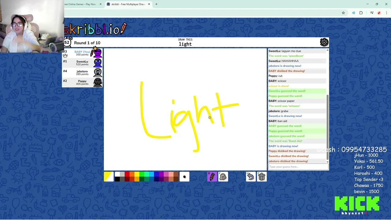Viewport: 391px width, 220px height.
Task: Pick the white color swatch
Action: pos(117,174)
